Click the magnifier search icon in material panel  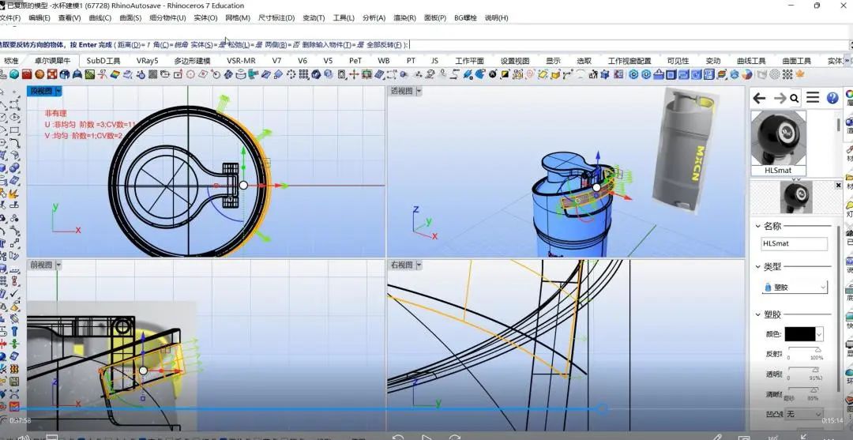[795, 99]
